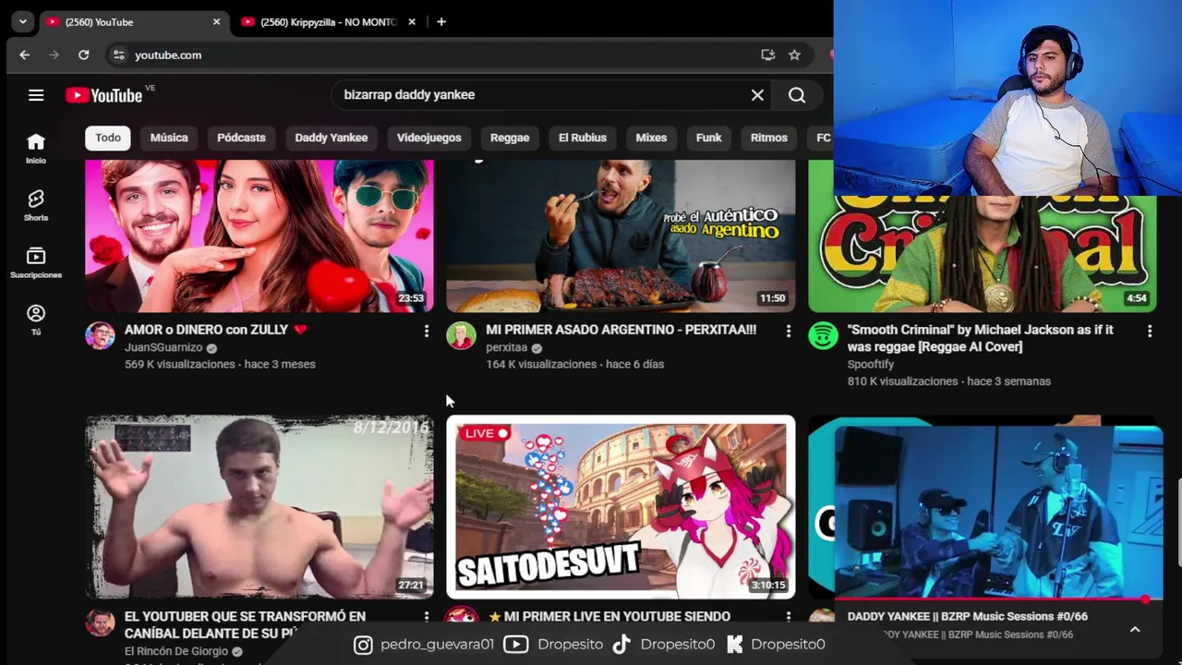Image resolution: width=1182 pixels, height=665 pixels.
Task: Open Spooftify channel avatar
Action: [x=823, y=335]
